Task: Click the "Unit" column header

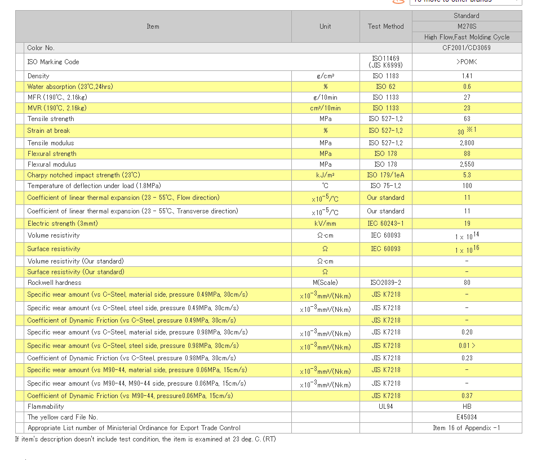Action: (x=325, y=26)
